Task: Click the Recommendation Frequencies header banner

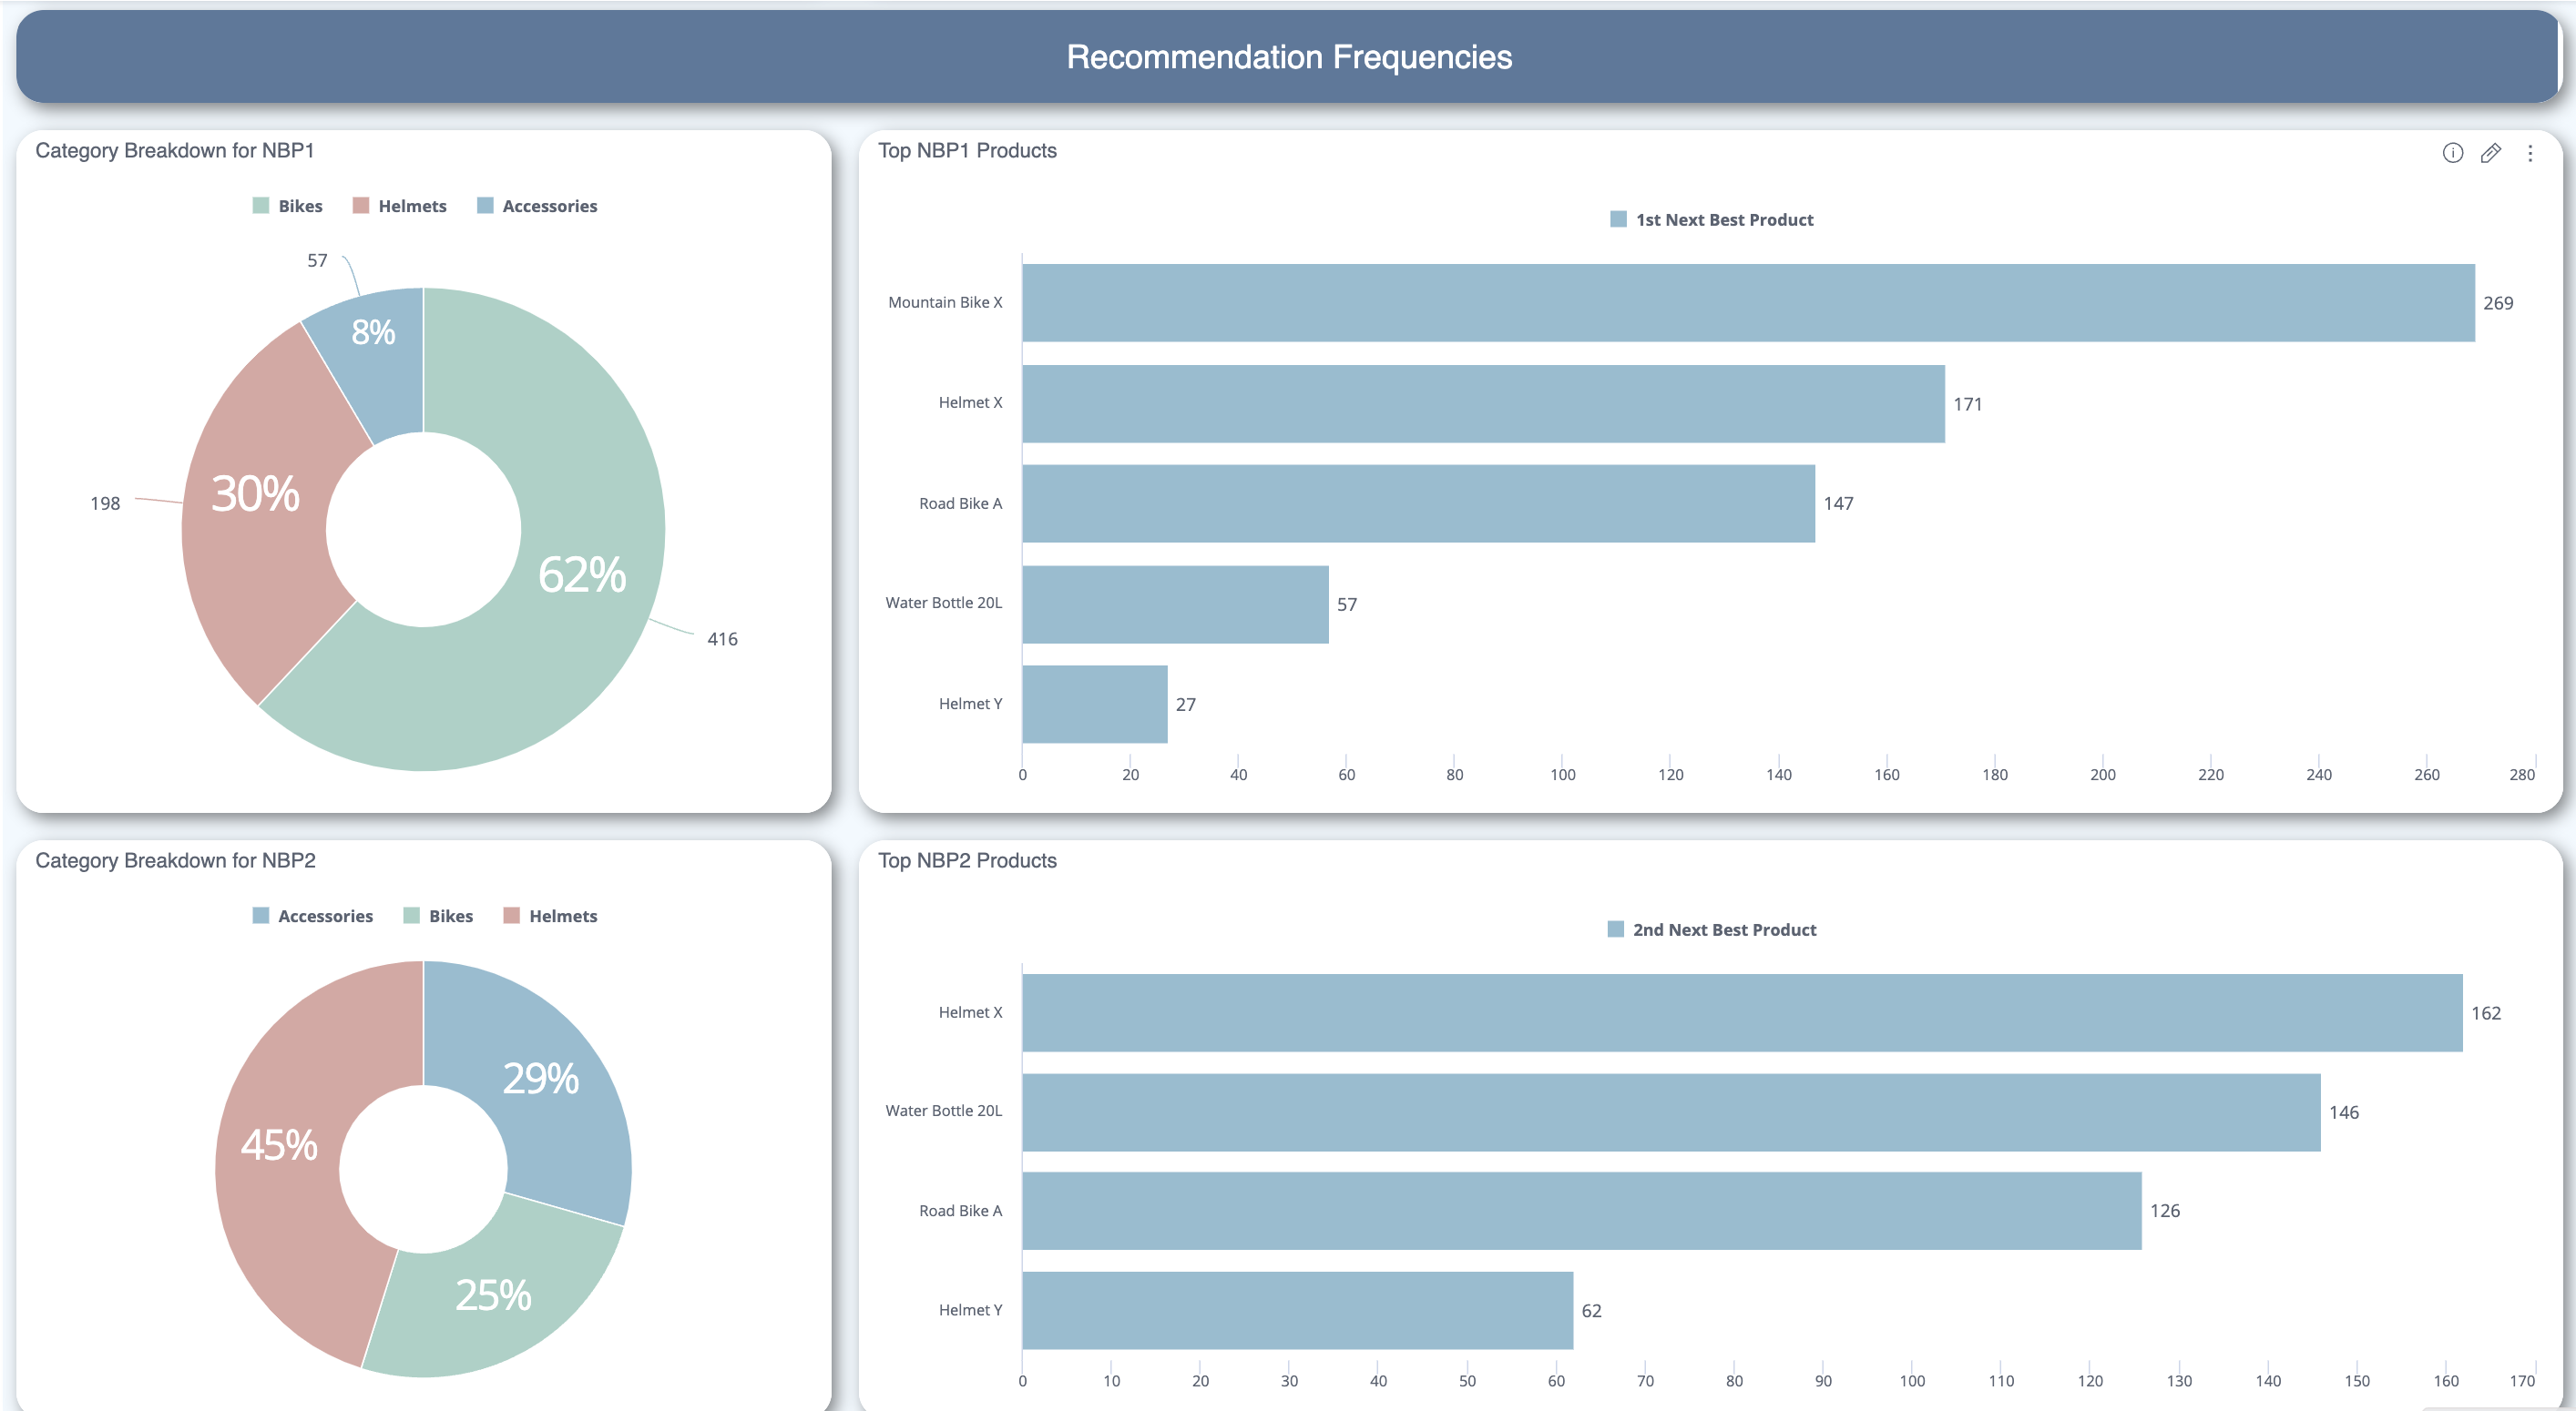Action: [x=1288, y=57]
